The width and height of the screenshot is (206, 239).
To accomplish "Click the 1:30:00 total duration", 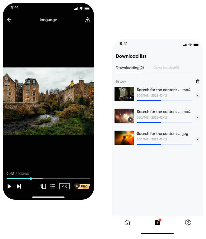I will tap(24, 174).
